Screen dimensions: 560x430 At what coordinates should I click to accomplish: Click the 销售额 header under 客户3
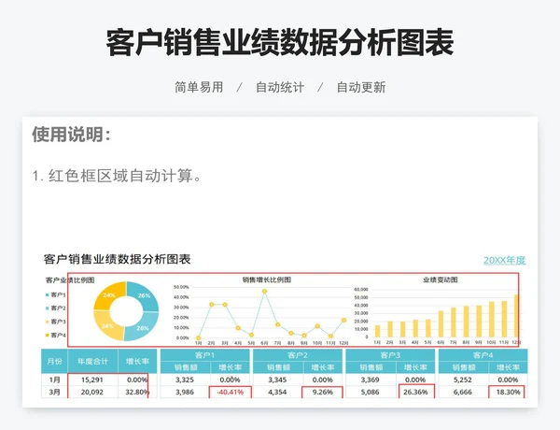(x=371, y=367)
